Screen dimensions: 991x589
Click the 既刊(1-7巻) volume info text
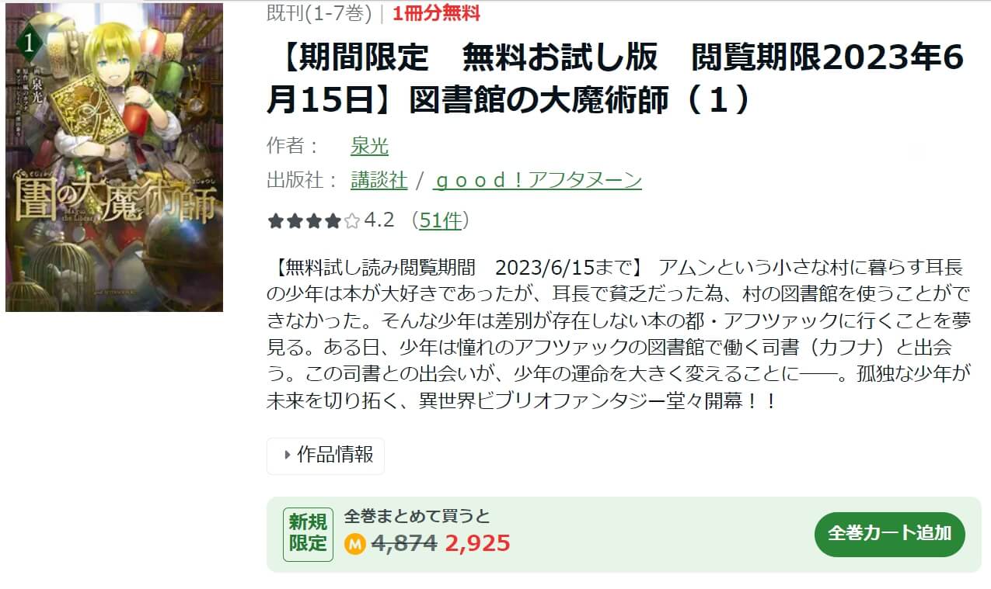326,13
